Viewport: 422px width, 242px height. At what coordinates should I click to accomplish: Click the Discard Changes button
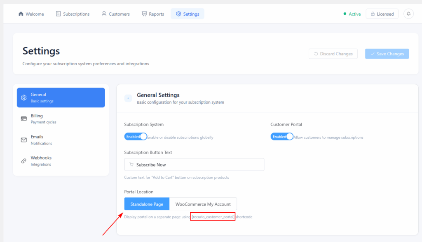[x=333, y=54]
